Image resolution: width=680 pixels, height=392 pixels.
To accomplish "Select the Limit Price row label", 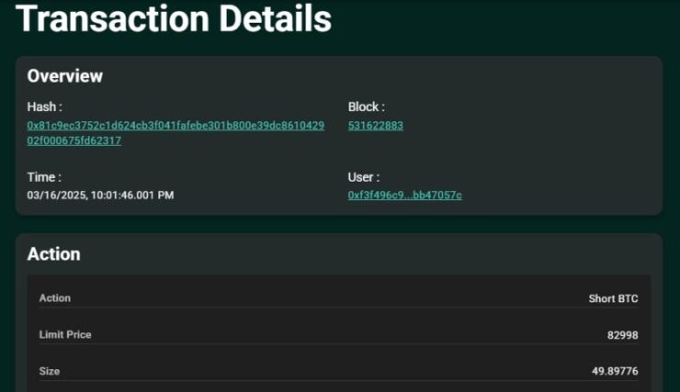I will (65, 335).
